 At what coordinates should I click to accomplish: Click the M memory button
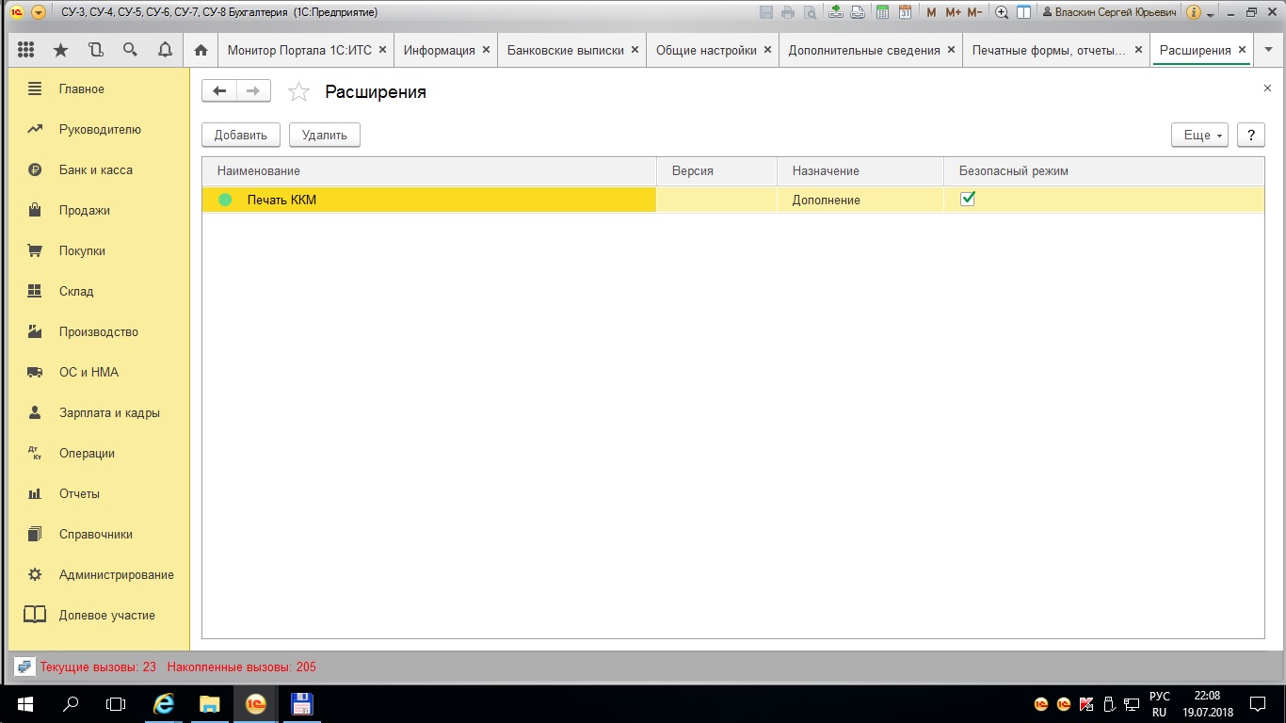pyautogui.click(x=931, y=12)
